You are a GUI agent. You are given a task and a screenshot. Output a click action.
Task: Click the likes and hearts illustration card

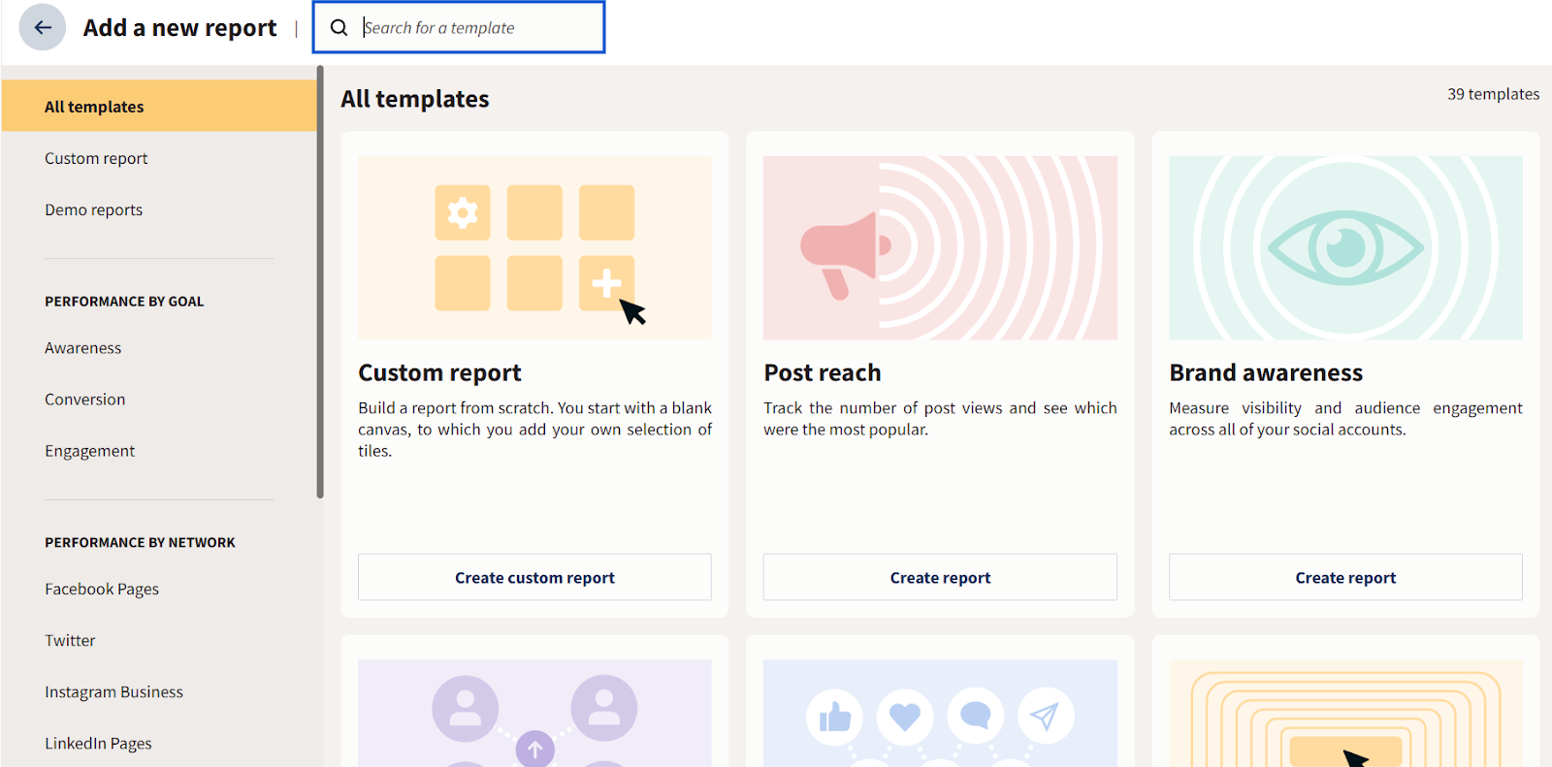pyautogui.click(x=940, y=714)
